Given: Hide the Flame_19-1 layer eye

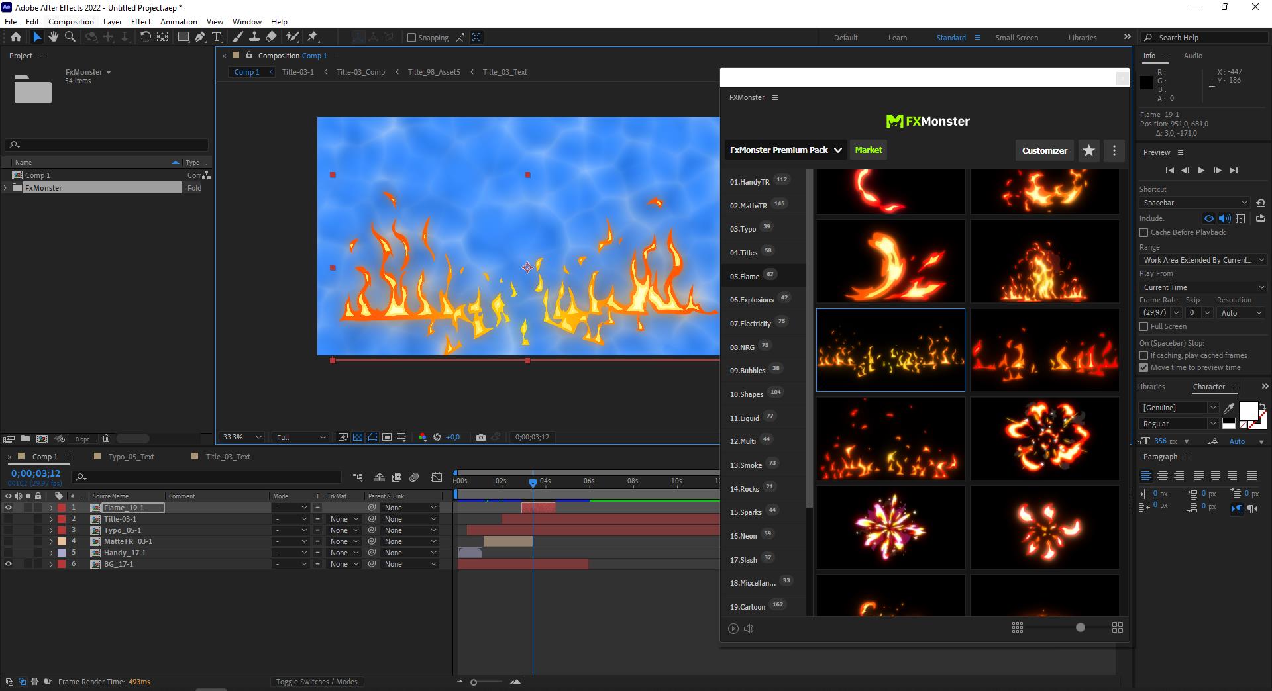Looking at the screenshot, I should 9,508.
